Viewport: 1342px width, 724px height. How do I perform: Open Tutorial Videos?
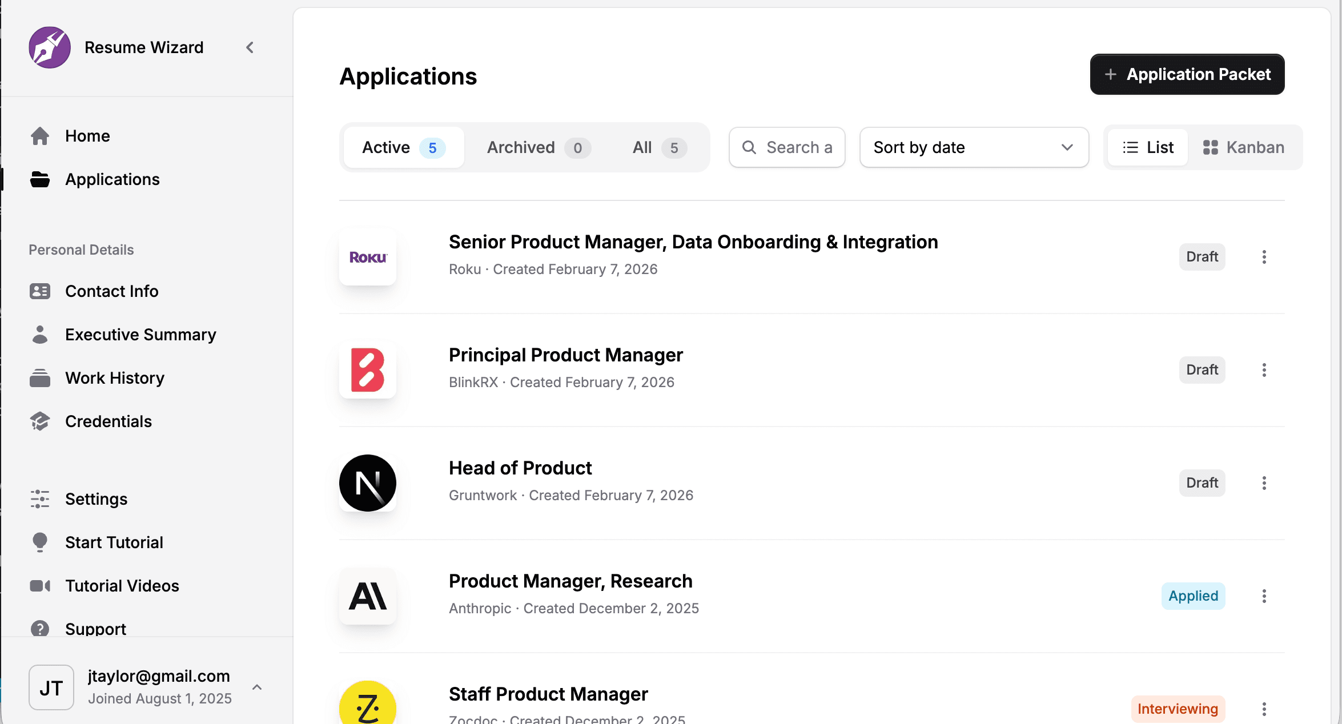pyautogui.click(x=122, y=586)
